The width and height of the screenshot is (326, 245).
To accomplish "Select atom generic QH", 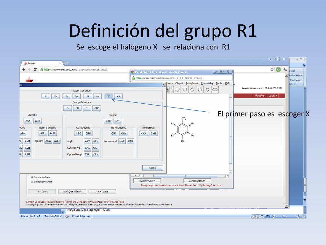I will (x=76, y=96).
